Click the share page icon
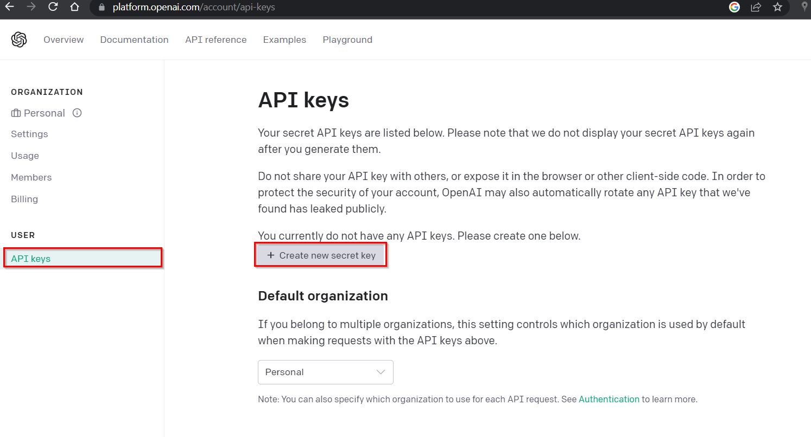 756,7
